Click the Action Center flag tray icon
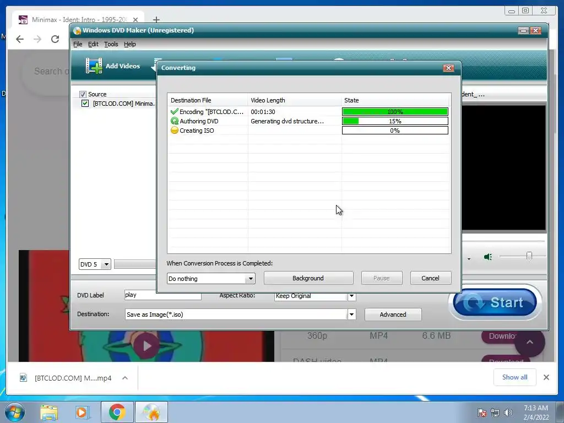The height and width of the screenshot is (423, 564). [482, 413]
